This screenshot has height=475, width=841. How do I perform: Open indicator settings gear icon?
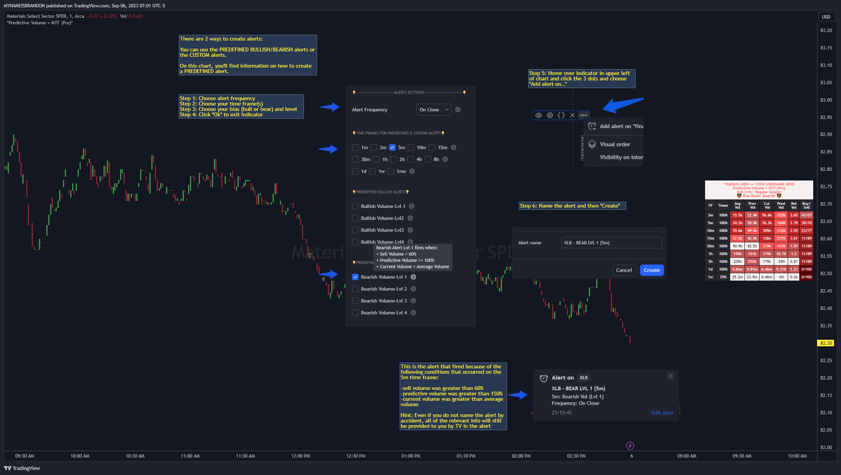550,115
